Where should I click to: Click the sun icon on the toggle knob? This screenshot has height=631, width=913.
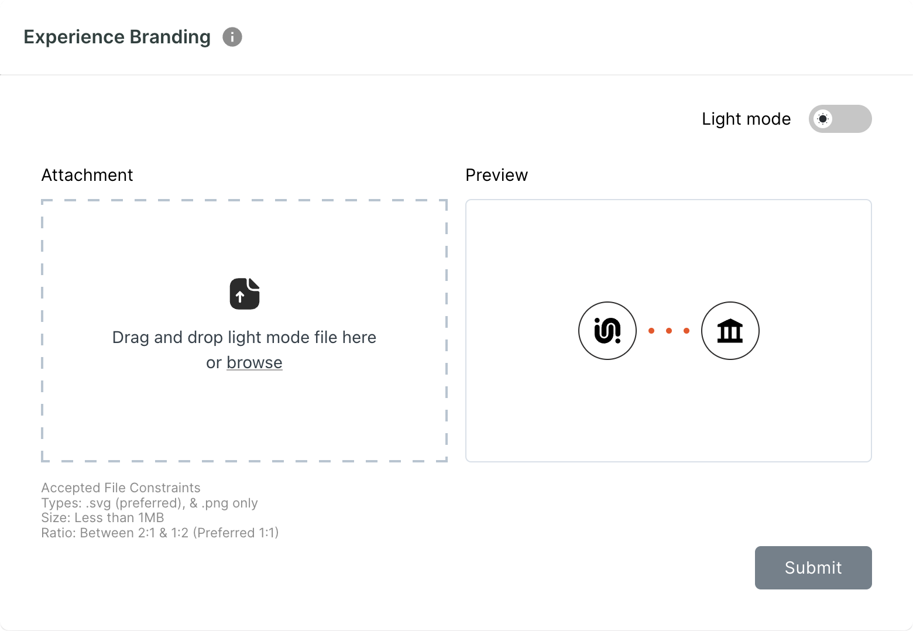coord(823,119)
